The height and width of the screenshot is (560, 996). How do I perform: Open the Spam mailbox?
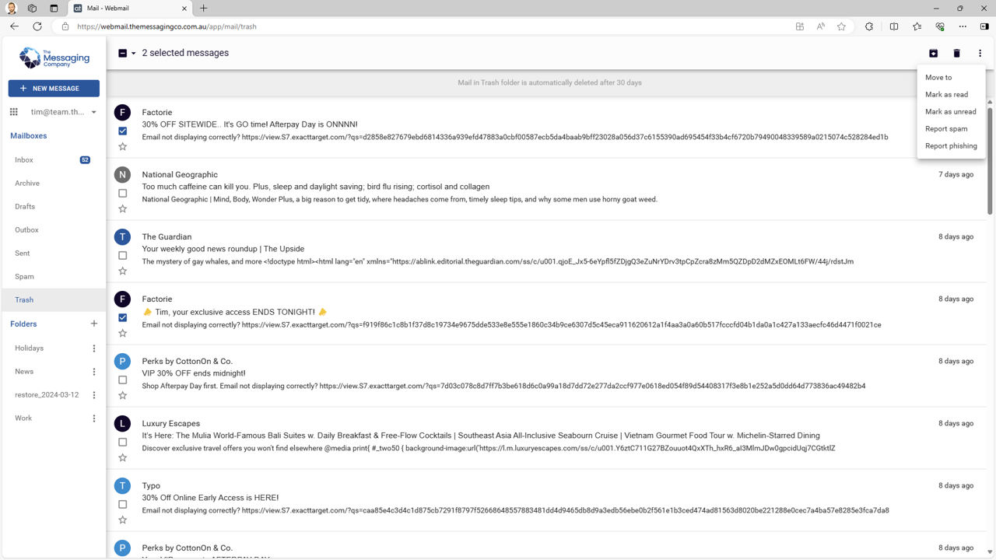(x=54, y=277)
